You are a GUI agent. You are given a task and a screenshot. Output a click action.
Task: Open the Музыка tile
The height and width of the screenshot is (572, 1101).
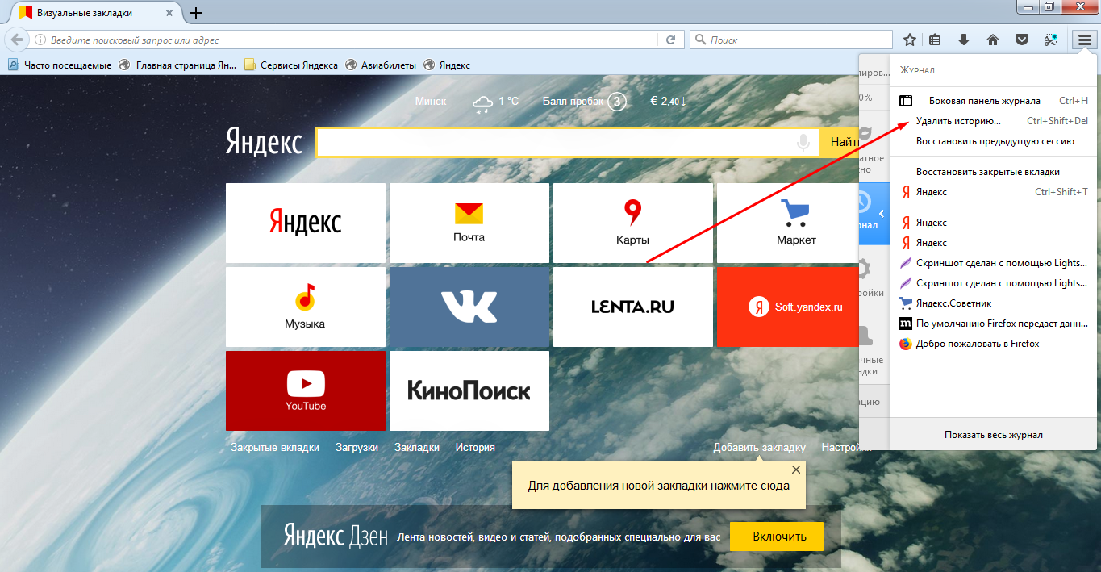click(306, 307)
